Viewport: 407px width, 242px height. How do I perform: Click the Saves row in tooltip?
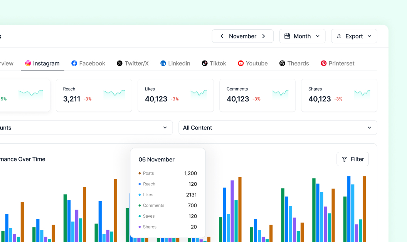(168, 216)
